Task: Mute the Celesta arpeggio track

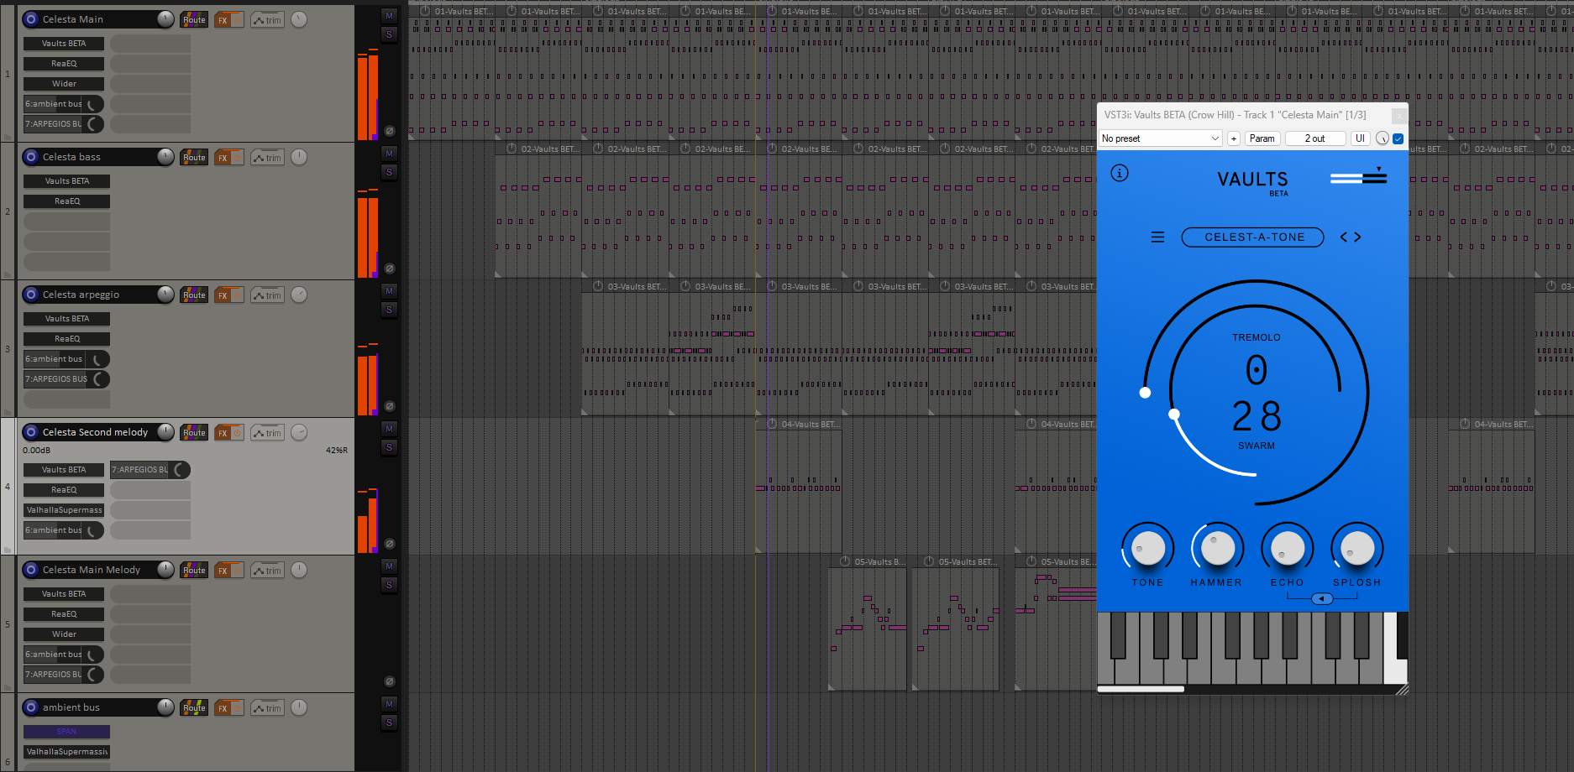Action: tap(389, 291)
